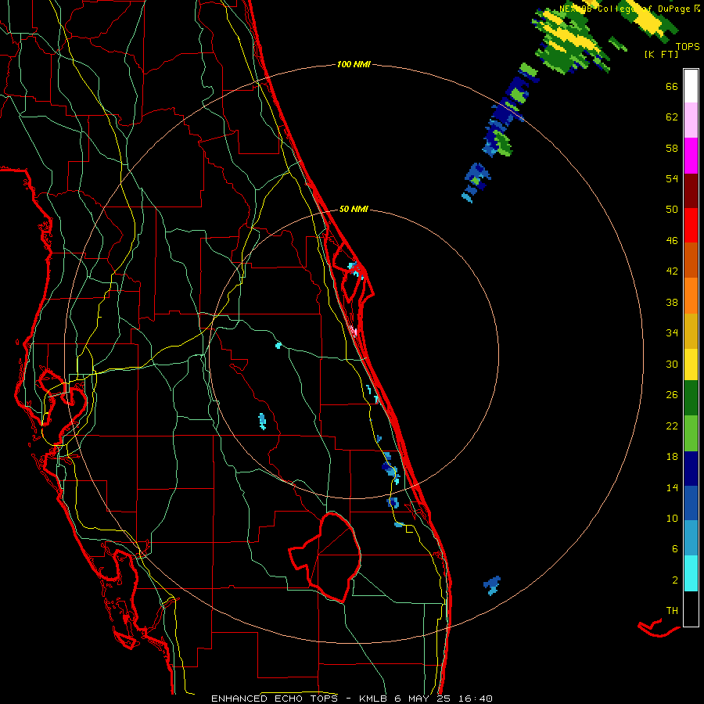Click the light pink legend swatch
The height and width of the screenshot is (704, 704).
click(691, 120)
